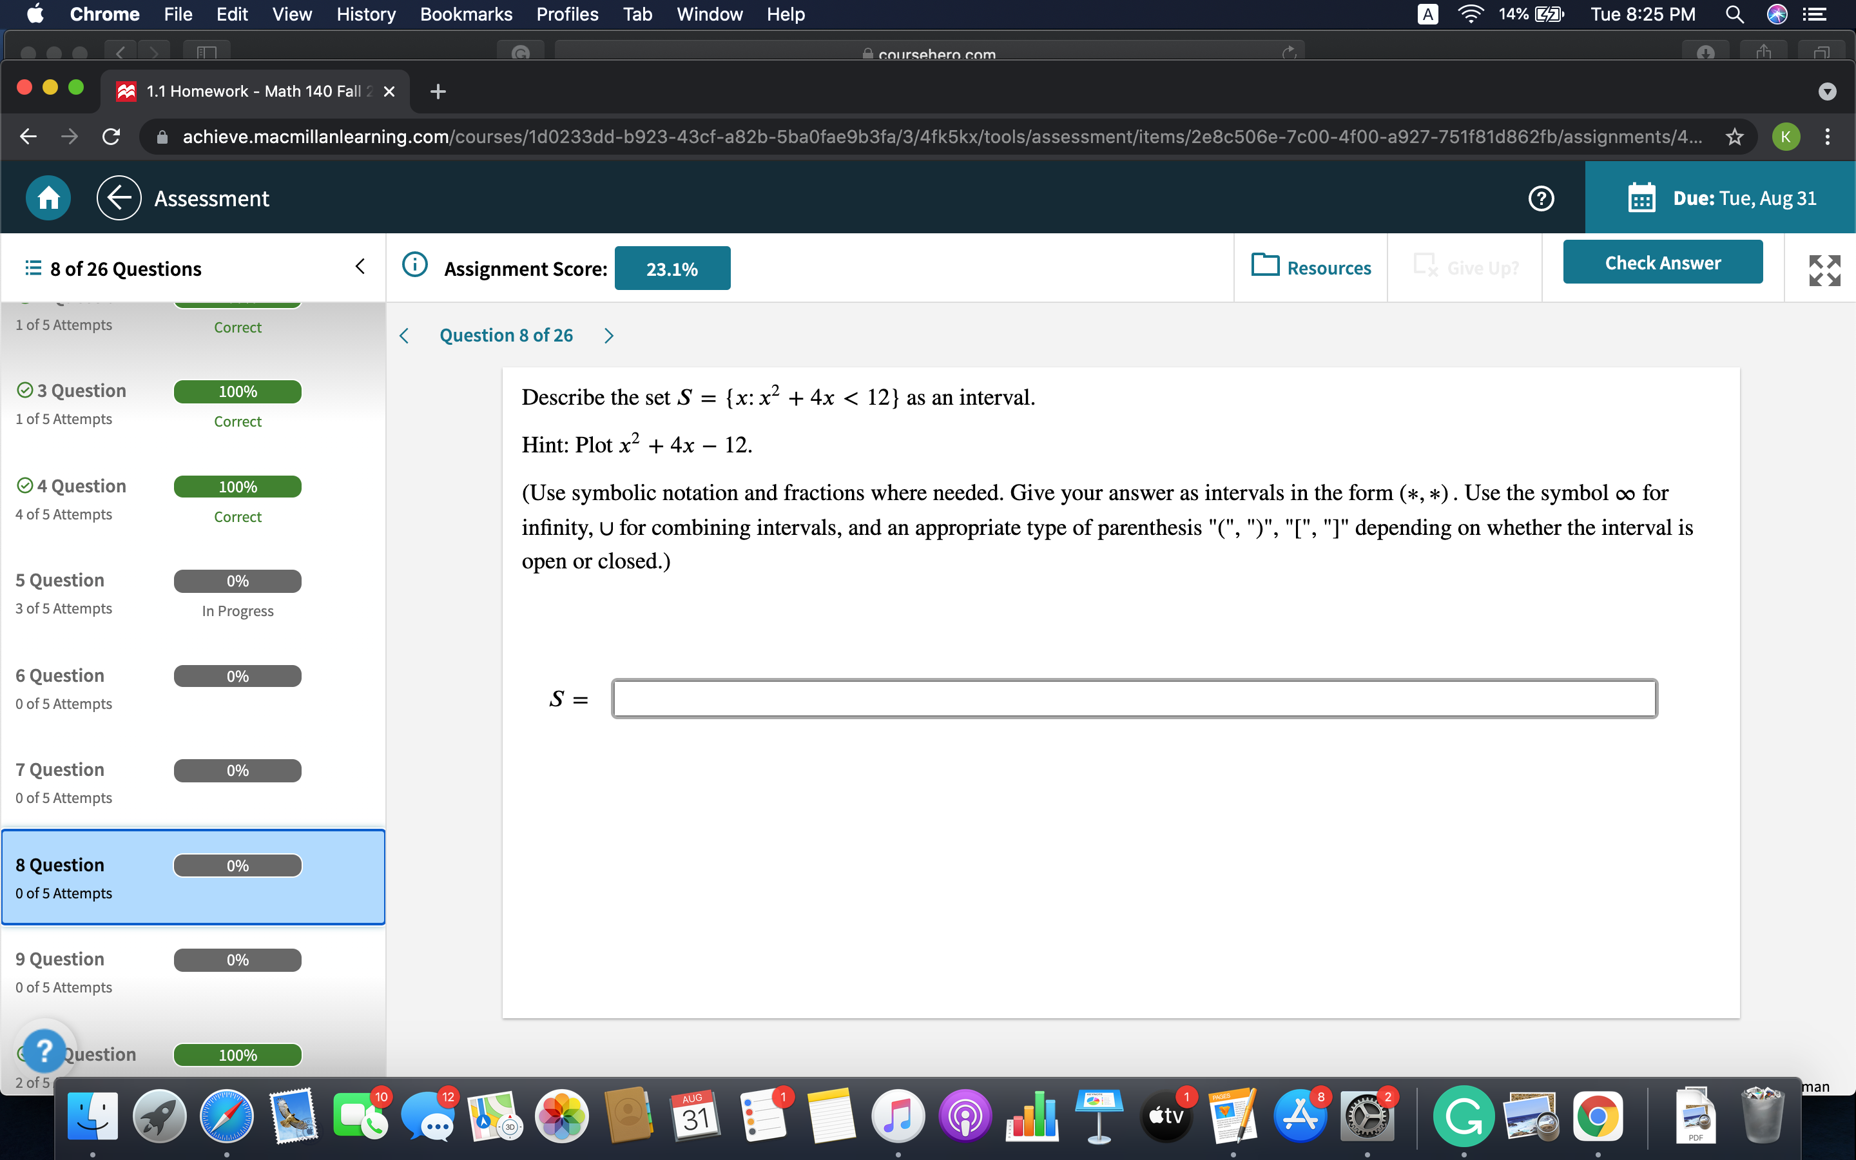Image resolution: width=1856 pixels, height=1160 pixels.
Task: Open the help question mark in header
Action: click(x=1541, y=198)
